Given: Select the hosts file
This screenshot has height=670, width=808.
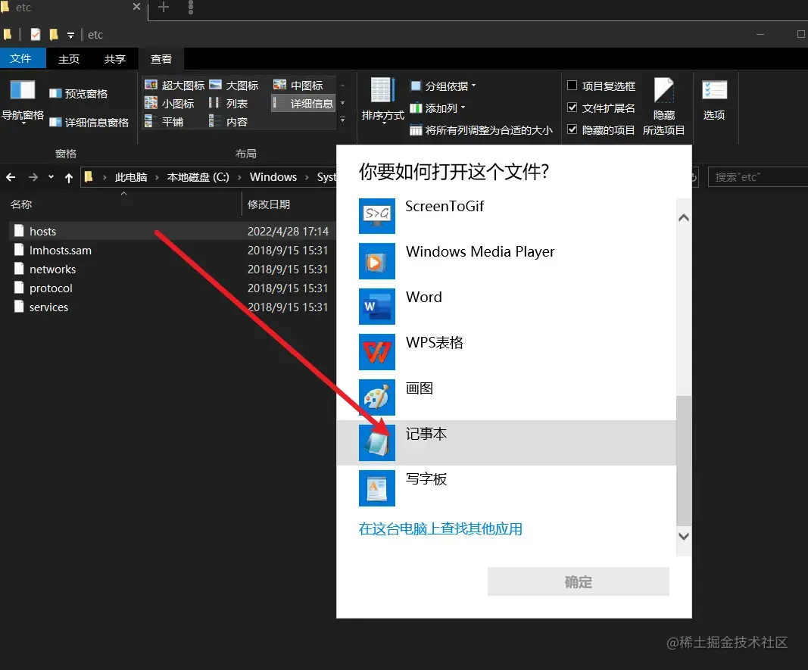Looking at the screenshot, I should [x=42, y=231].
